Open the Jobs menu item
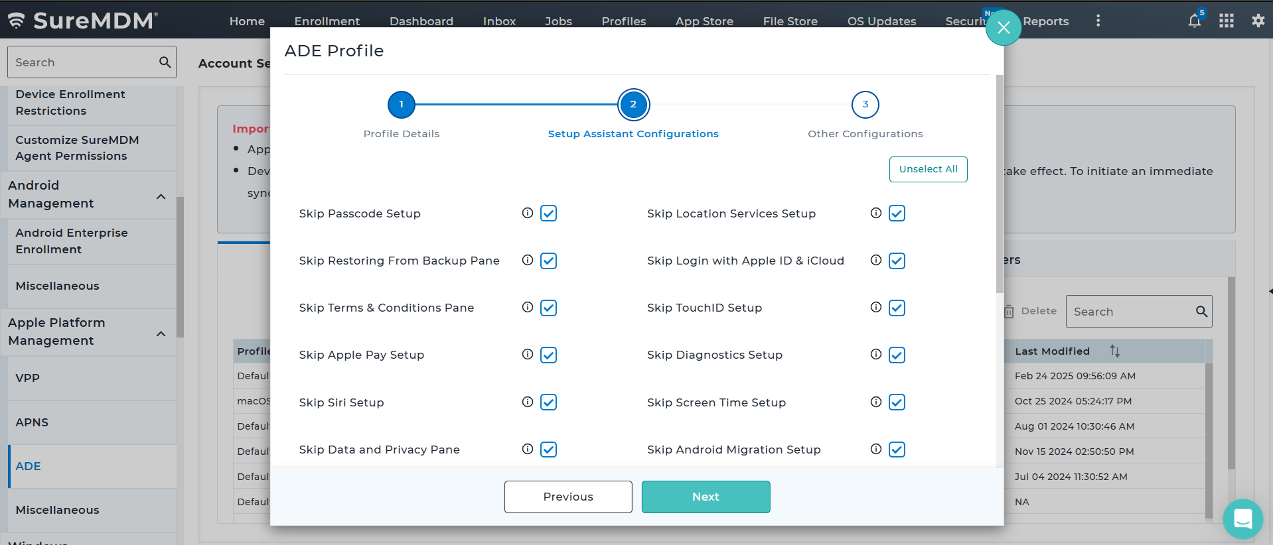Viewport: 1273px width, 545px height. tap(558, 21)
